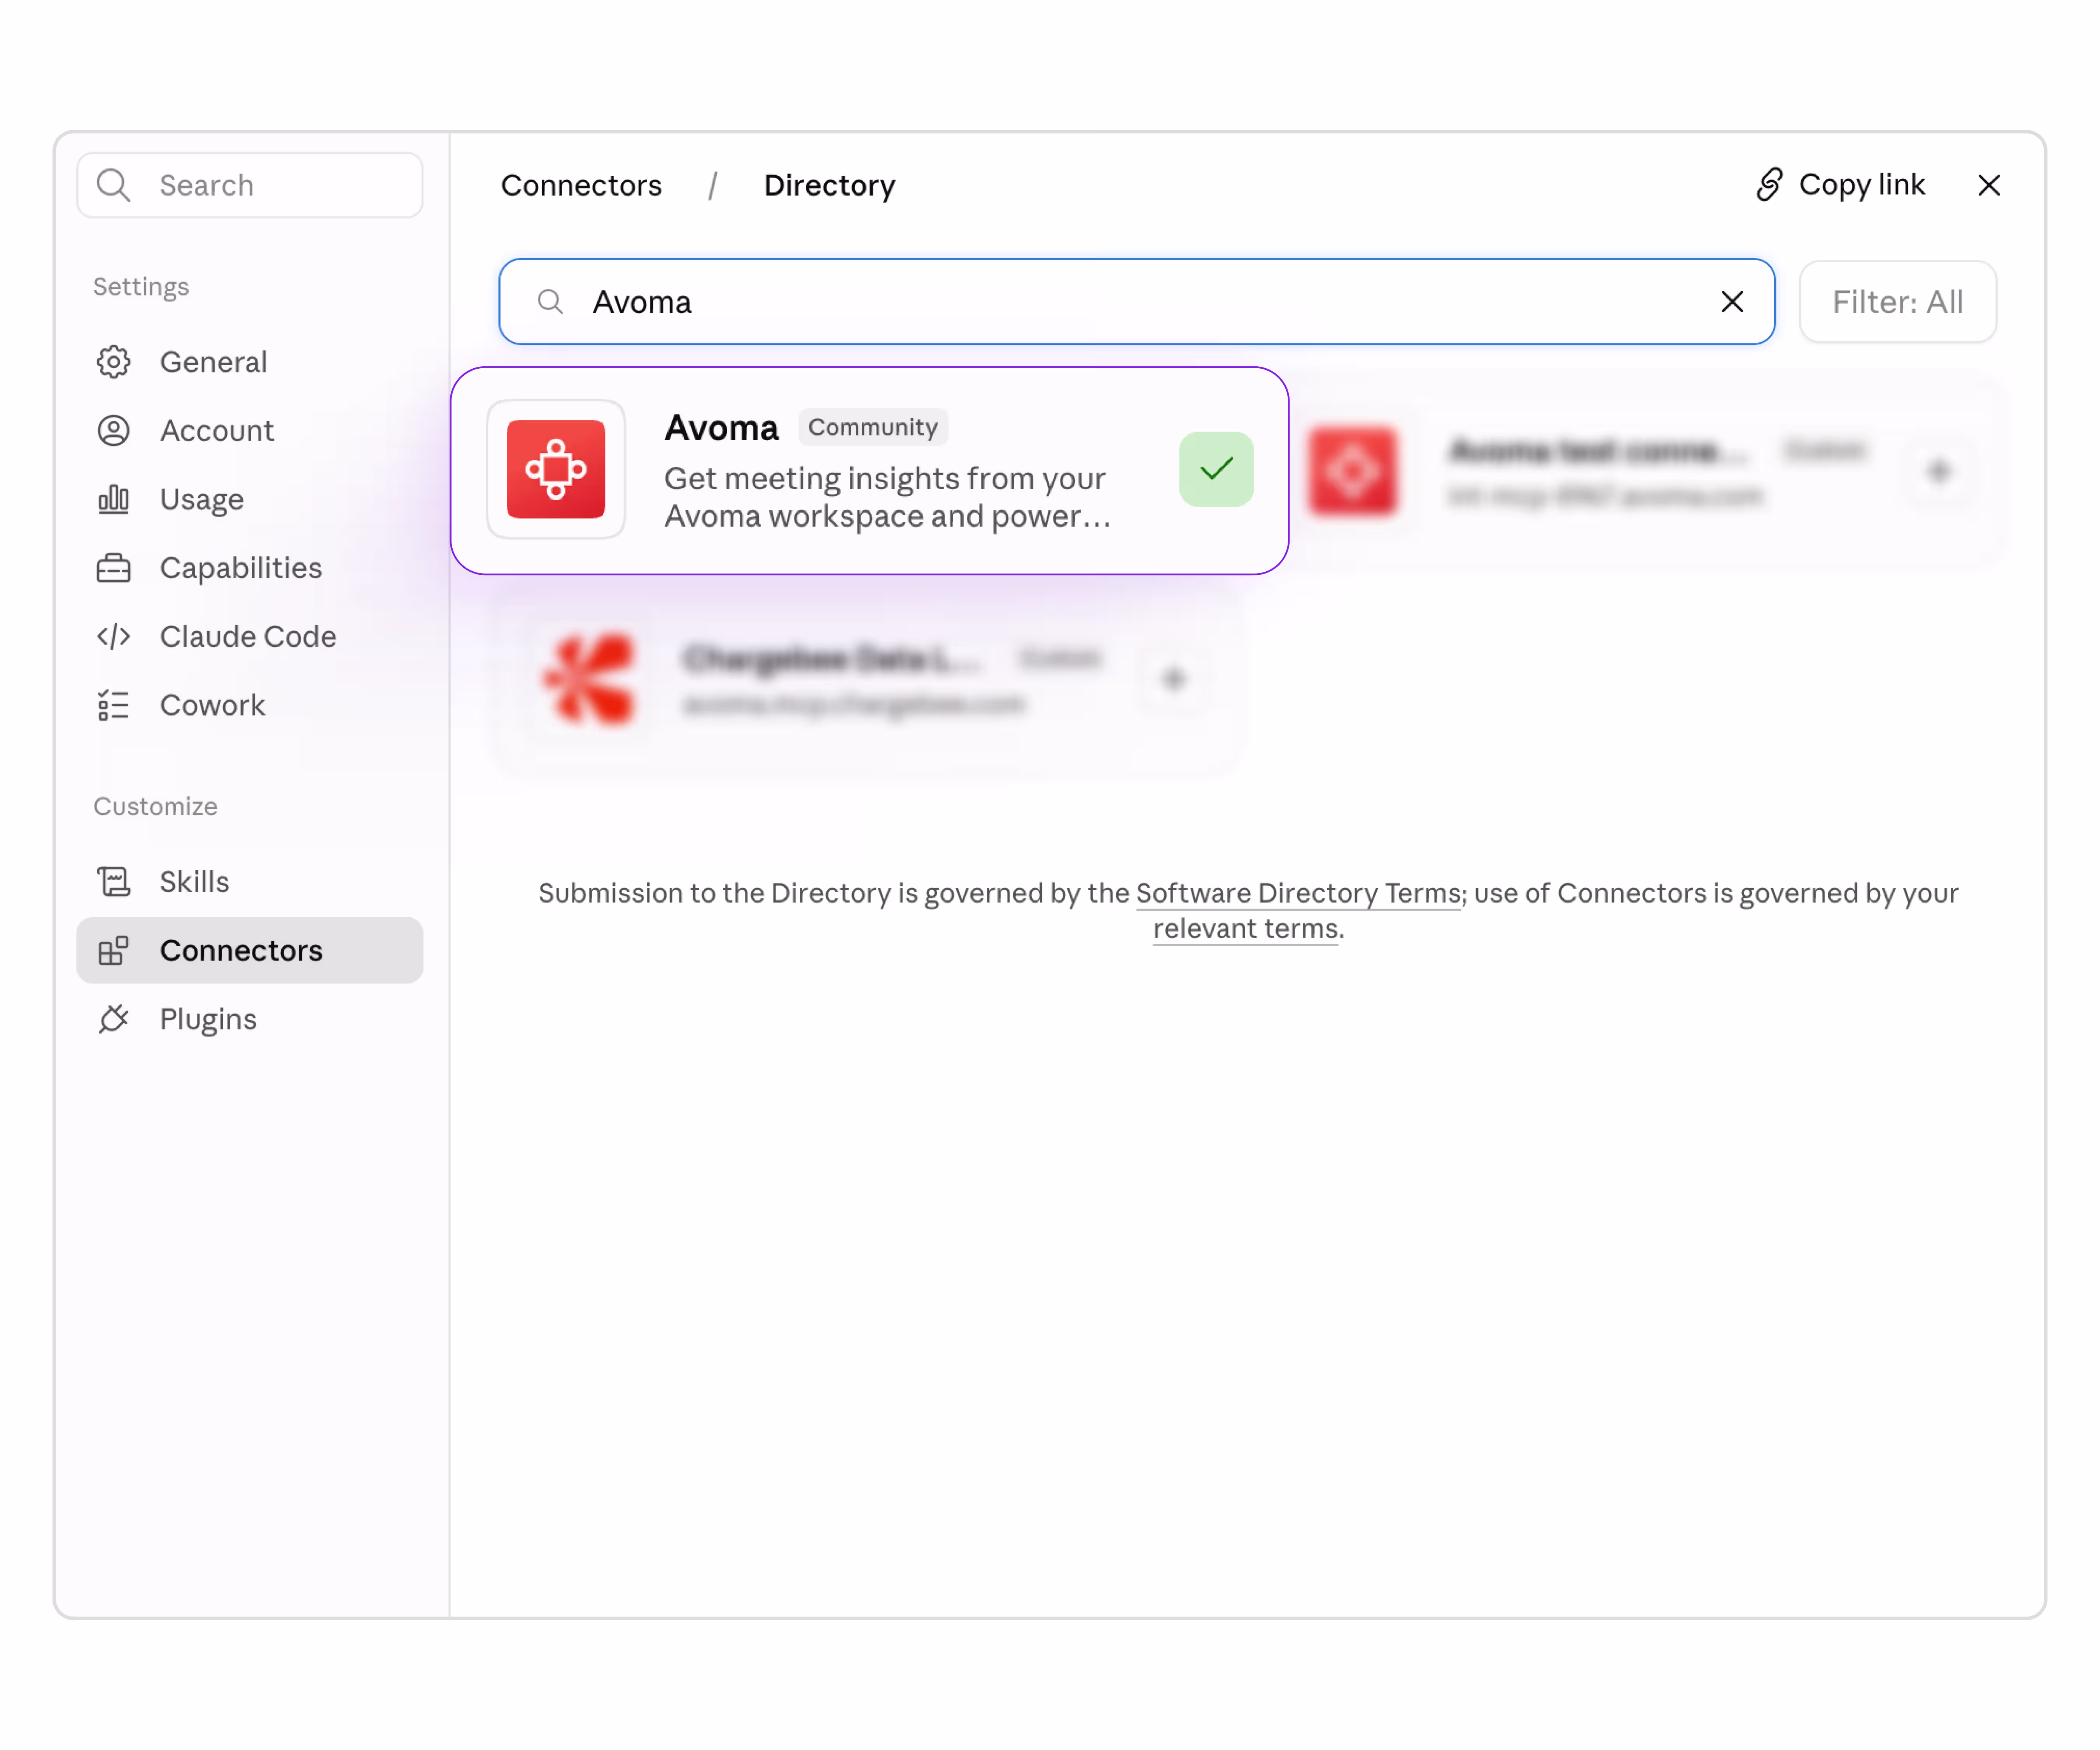Open Capabilities settings
This screenshot has height=1750, width=2100.
250,568
